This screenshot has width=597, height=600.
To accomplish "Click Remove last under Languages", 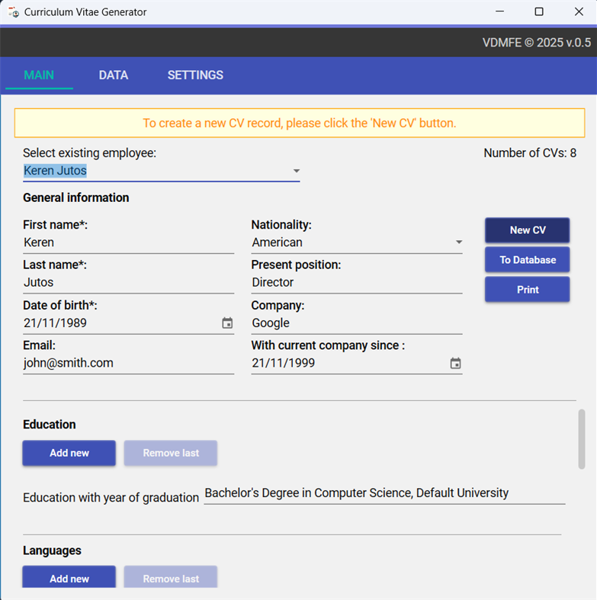I will tap(171, 577).
